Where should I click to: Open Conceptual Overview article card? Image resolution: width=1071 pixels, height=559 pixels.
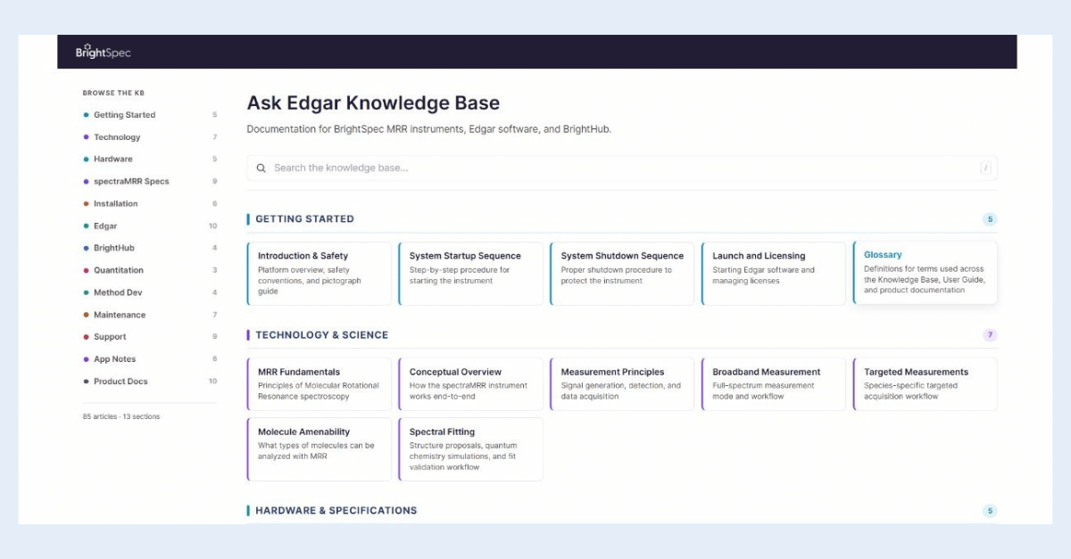click(471, 384)
